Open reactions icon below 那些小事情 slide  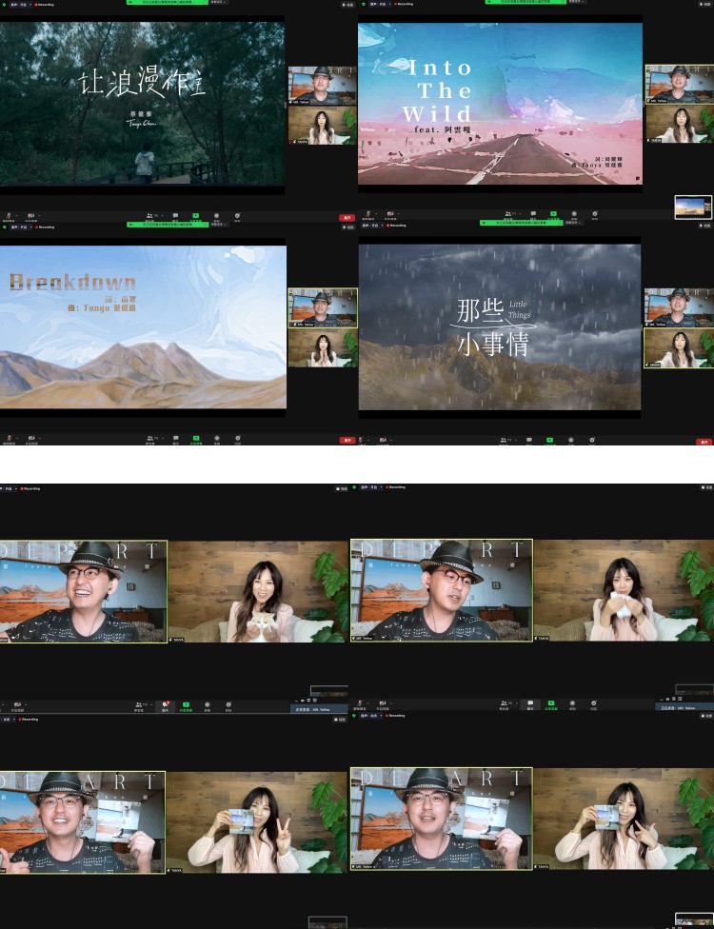point(591,440)
